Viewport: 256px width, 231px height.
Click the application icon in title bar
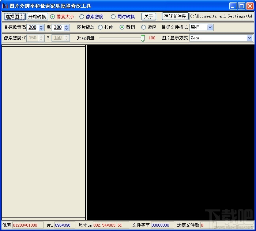pos(5,6)
